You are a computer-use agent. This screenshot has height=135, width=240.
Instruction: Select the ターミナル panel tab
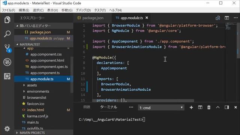[108, 107]
